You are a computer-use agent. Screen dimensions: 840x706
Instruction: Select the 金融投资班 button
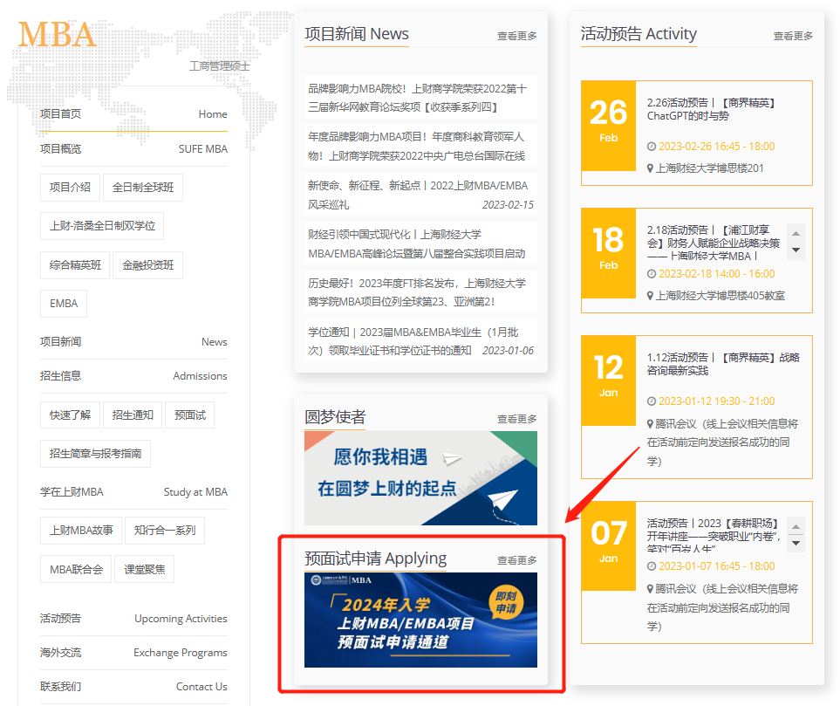(148, 265)
